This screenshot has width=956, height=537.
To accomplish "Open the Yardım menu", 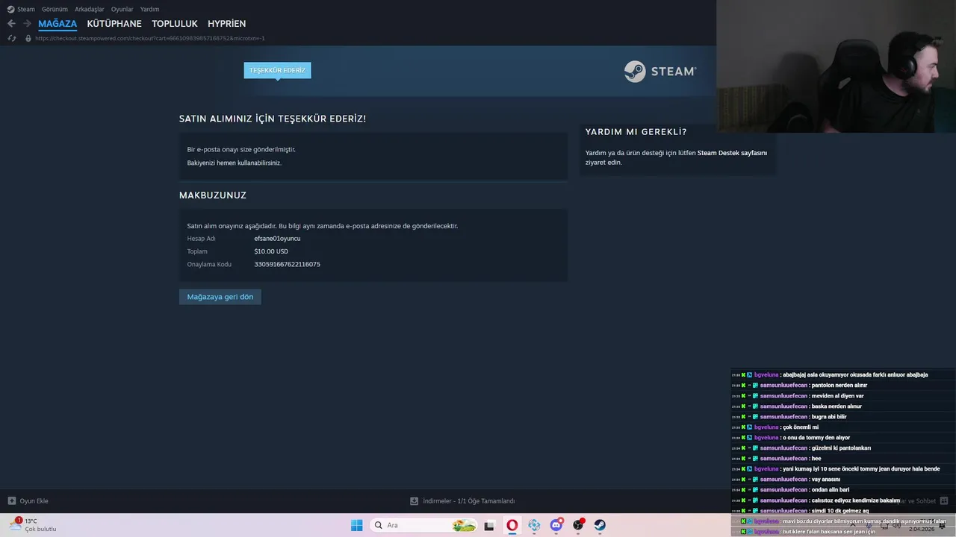I will click(x=149, y=9).
